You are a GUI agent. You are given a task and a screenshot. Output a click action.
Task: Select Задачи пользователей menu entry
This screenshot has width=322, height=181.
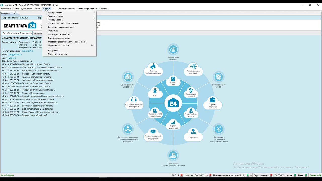tap(70, 46)
